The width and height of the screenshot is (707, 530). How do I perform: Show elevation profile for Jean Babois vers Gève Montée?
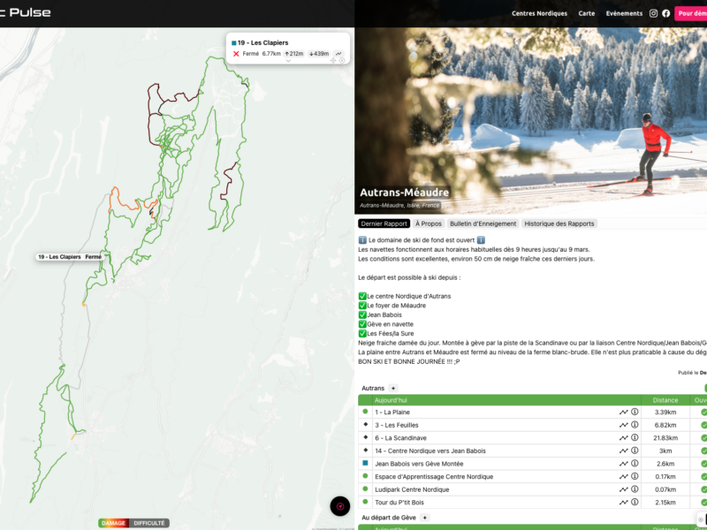(624, 463)
